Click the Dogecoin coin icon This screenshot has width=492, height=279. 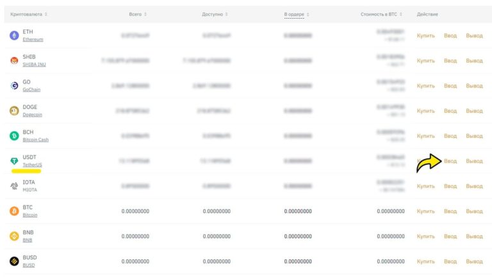coord(14,110)
